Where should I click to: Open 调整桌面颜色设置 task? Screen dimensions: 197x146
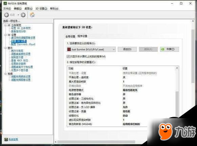21,54
